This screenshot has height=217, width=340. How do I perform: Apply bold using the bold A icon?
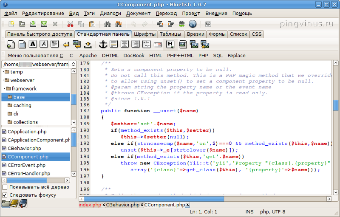point(33,44)
